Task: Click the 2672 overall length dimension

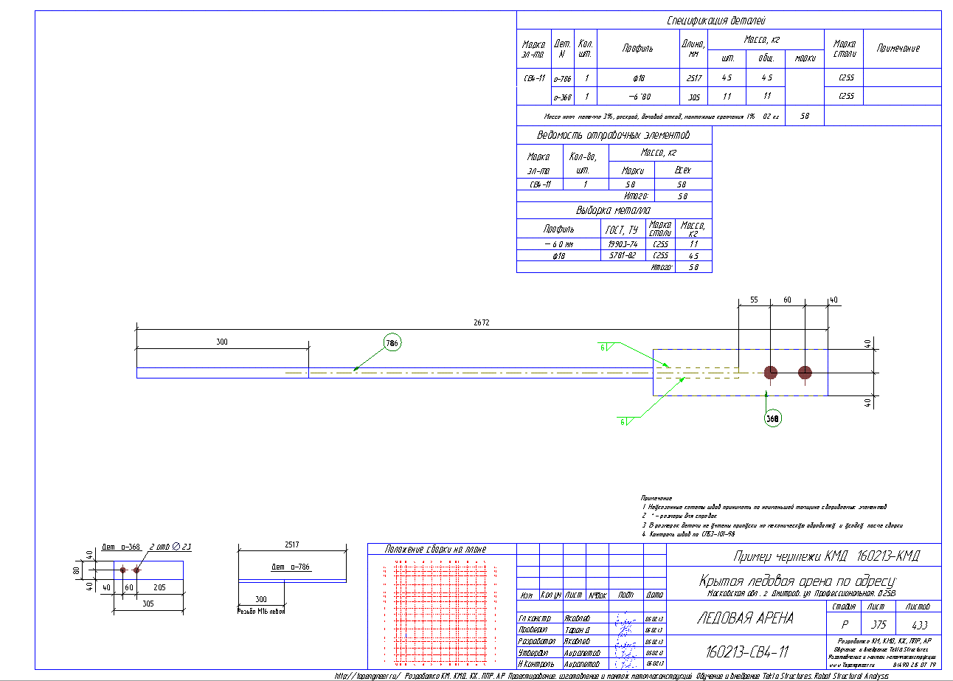Action: coord(481,322)
